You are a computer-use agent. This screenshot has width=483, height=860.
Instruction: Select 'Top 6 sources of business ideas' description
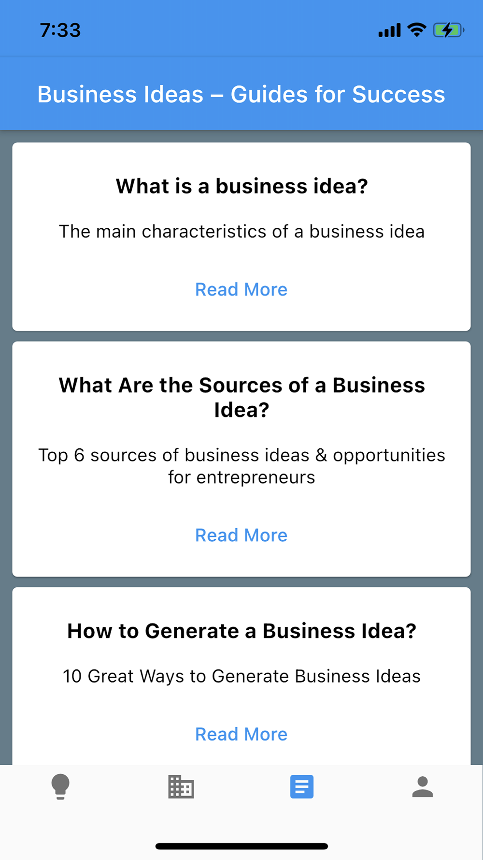pos(241,466)
